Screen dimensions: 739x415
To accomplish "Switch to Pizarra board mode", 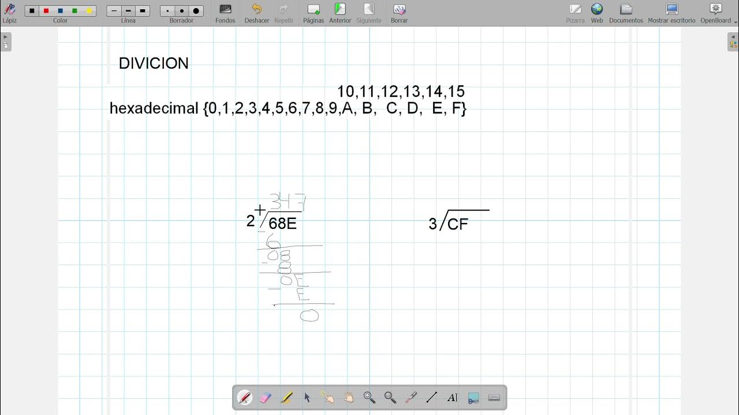I will [x=575, y=13].
